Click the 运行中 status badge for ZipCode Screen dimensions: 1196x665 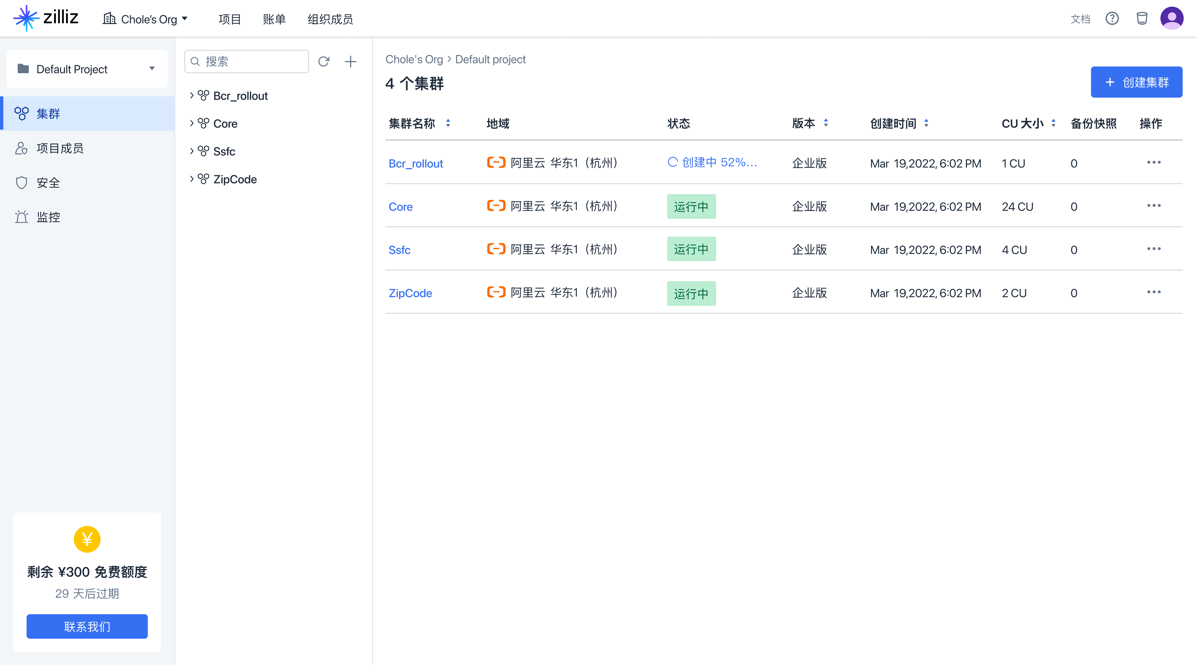(691, 294)
